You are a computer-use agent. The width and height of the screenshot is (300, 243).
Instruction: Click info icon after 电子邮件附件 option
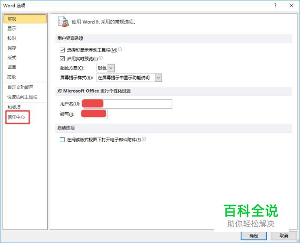[x=143, y=139]
